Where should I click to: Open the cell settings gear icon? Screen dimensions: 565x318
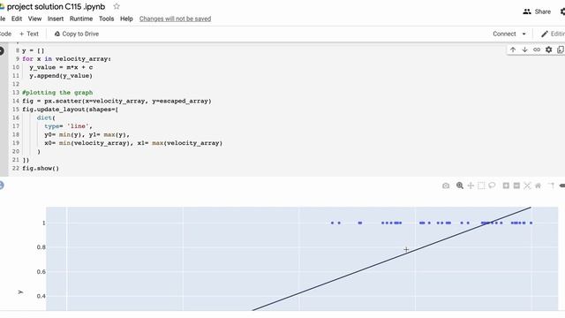(x=548, y=49)
